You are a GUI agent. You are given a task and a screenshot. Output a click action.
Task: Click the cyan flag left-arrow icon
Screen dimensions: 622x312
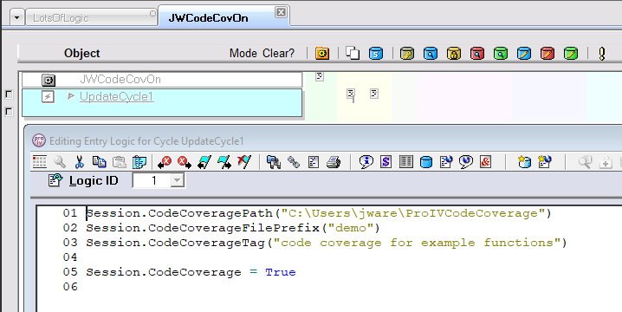[204, 162]
